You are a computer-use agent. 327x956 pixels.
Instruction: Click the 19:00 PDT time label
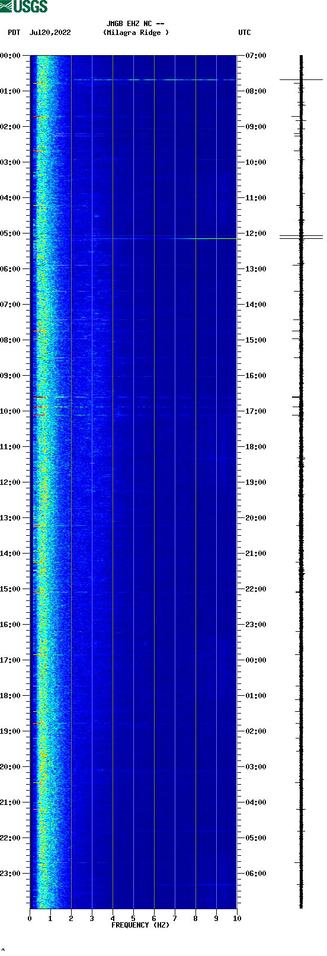[x=11, y=731]
